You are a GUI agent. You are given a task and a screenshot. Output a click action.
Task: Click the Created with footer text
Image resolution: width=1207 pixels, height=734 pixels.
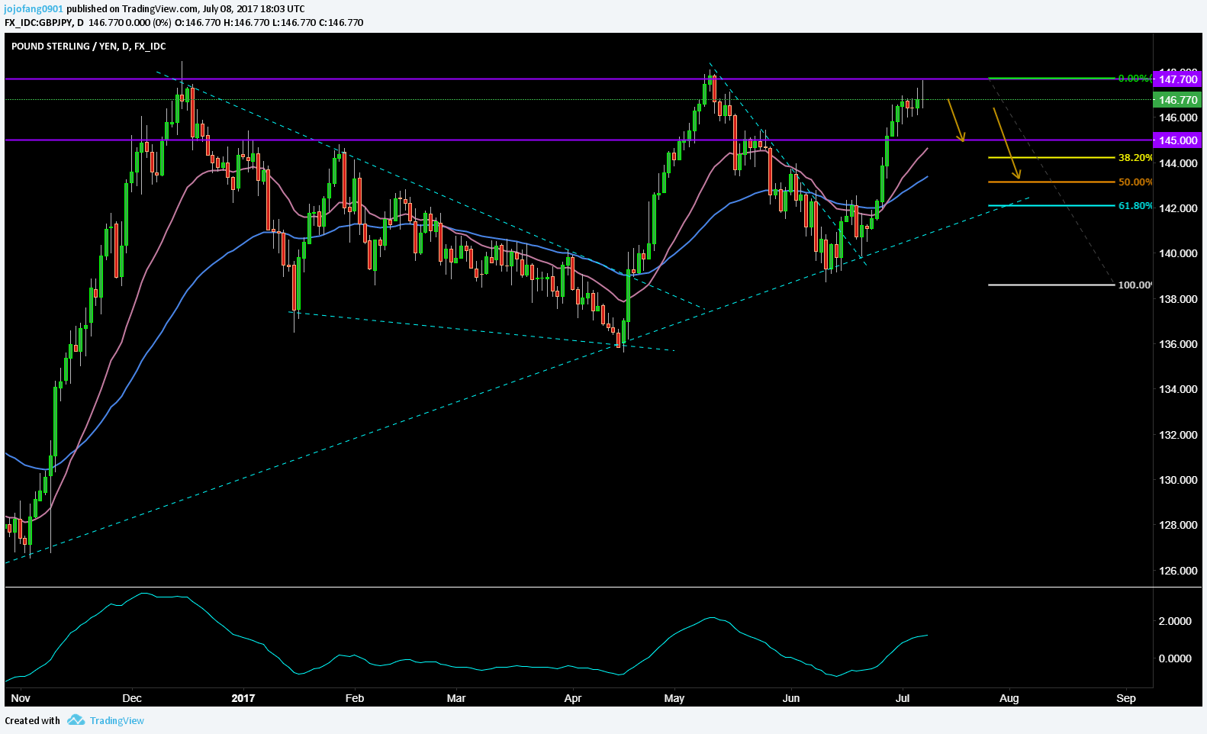point(32,720)
